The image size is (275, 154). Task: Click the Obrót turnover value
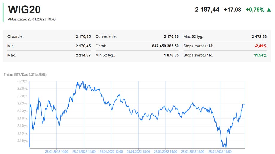pyautogui.click(x=165, y=46)
